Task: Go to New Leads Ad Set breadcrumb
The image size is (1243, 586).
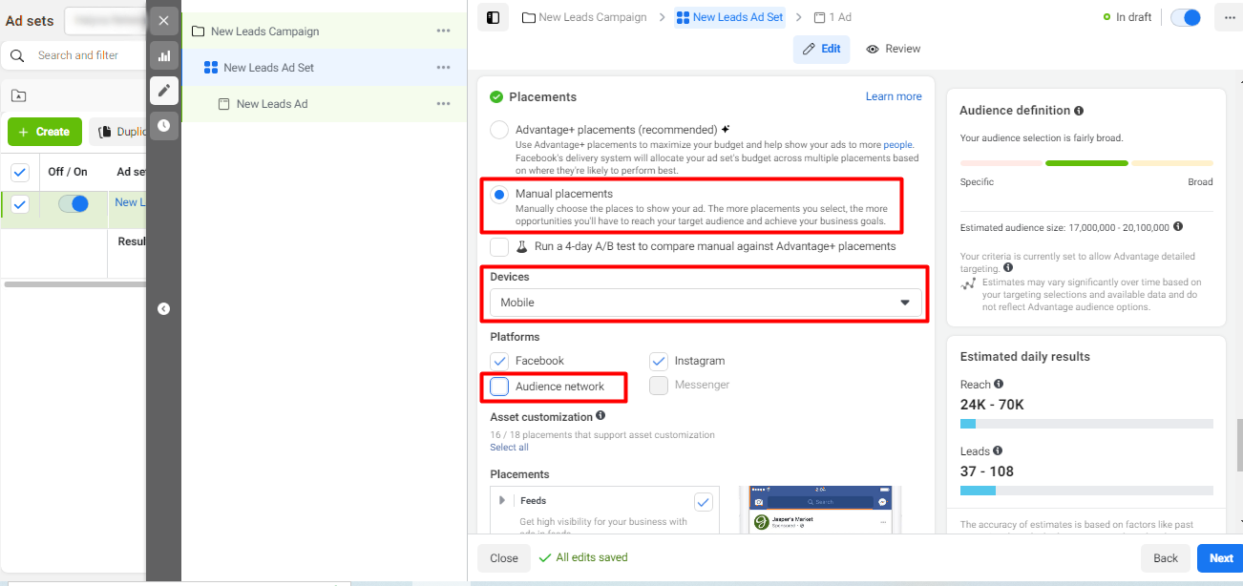Action: coord(730,17)
